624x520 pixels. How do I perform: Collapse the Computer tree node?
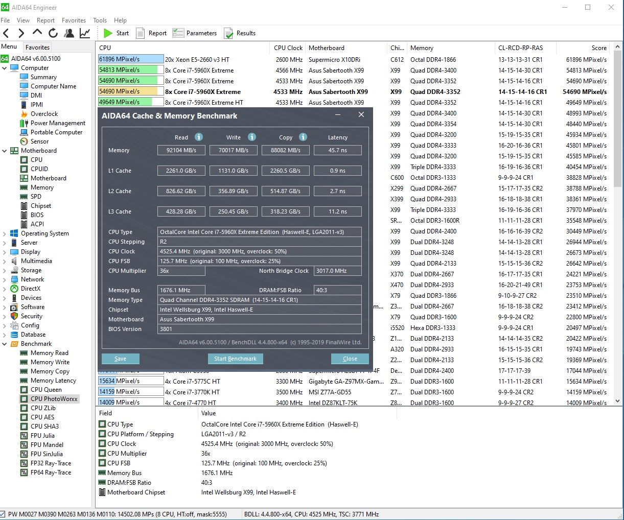pos(5,68)
